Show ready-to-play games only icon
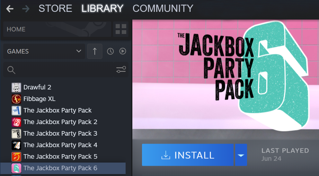319x176 pixels. [122, 51]
